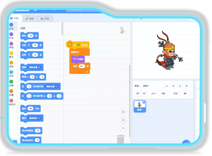The width and height of the screenshot is (212, 156).
Task: Click the workspace vertical scrollbar
Action: pos(130,101)
